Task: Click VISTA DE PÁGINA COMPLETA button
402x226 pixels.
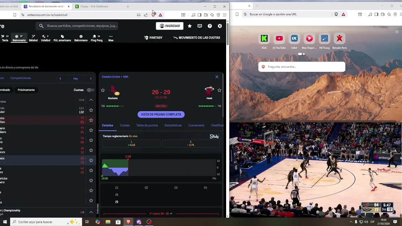Action: [x=161, y=115]
